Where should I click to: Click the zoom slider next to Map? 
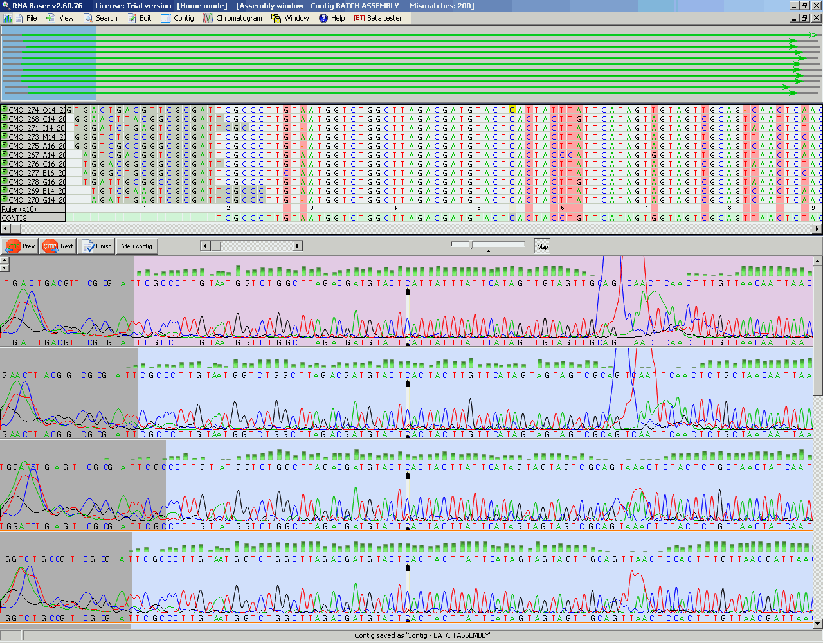pos(487,245)
